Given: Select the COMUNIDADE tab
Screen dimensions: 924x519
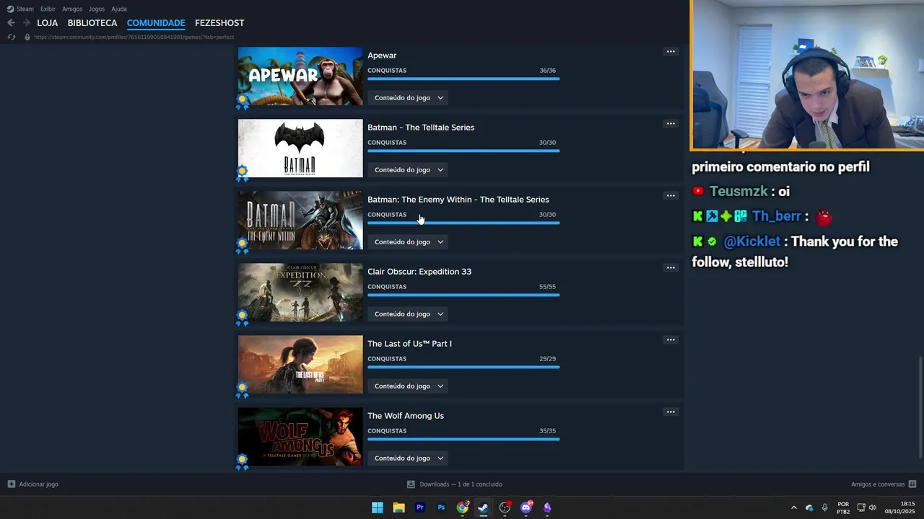Looking at the screenshot, I should point(156,23).
